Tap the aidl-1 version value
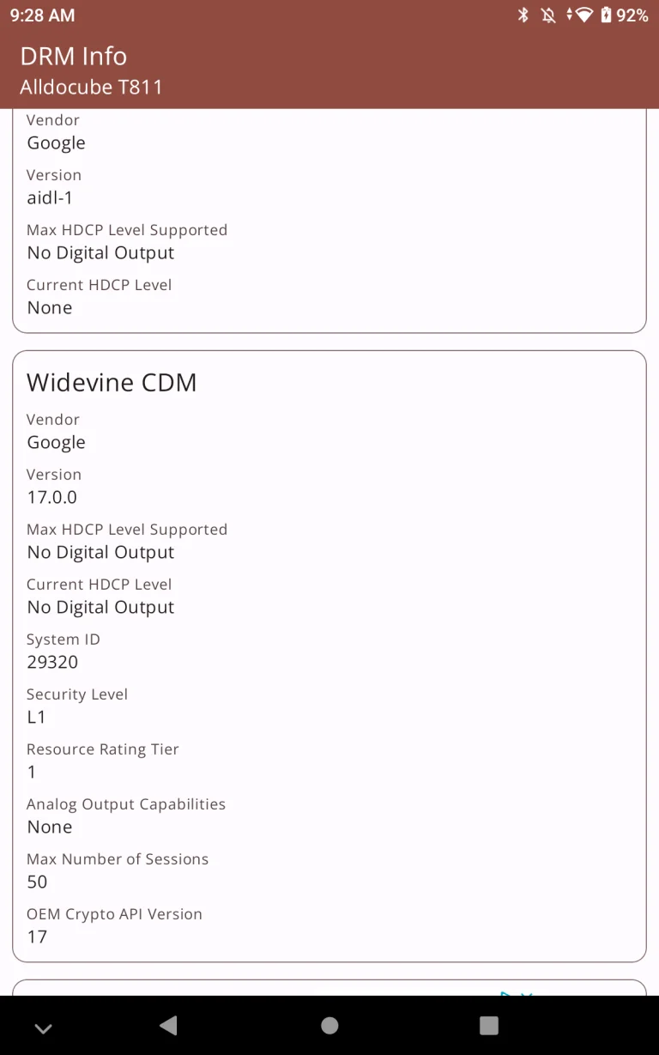The height and width of the screenshot is (1055, 659). 50,197
